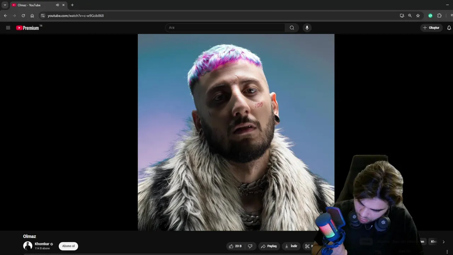Open the notifications bell
This screenshot has height=255, width=453.
[x=449, y=28]
